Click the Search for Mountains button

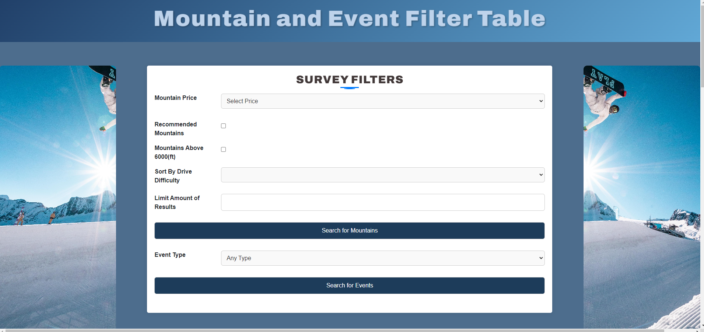349,230
